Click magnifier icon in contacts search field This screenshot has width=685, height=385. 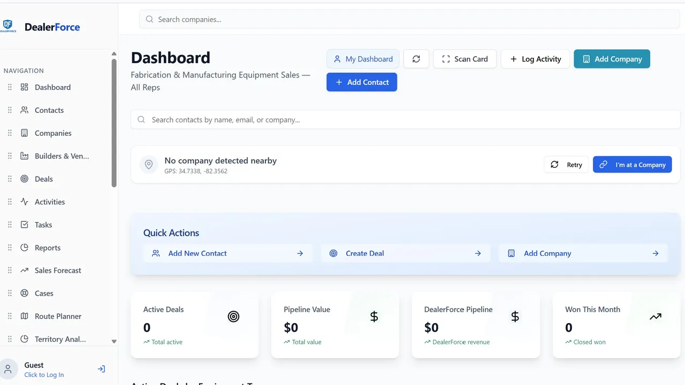click(x=141, y=120)
